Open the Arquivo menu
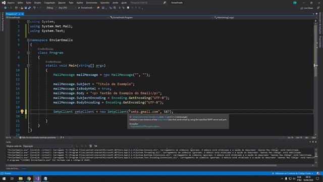 pos(11,3)
